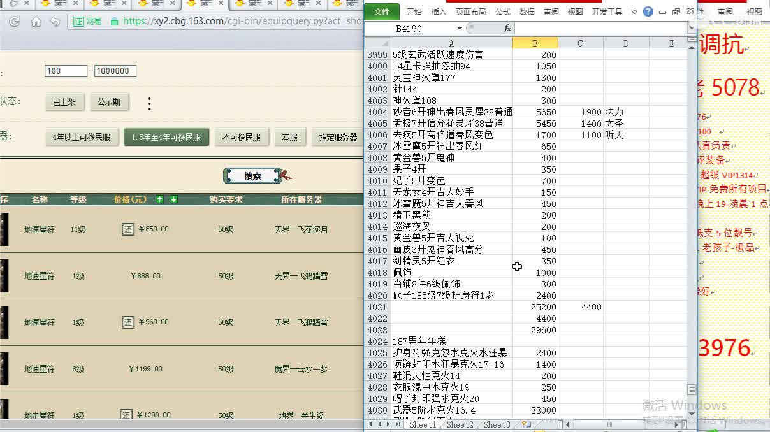
Task: Click maximum price field showing 1000000
Action: (x=115, y=71)
